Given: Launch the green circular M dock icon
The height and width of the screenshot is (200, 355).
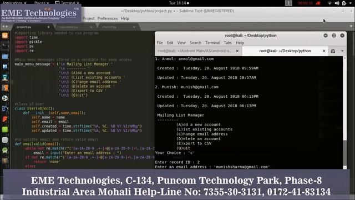Looking at the screenshot, I should [5, 151].
